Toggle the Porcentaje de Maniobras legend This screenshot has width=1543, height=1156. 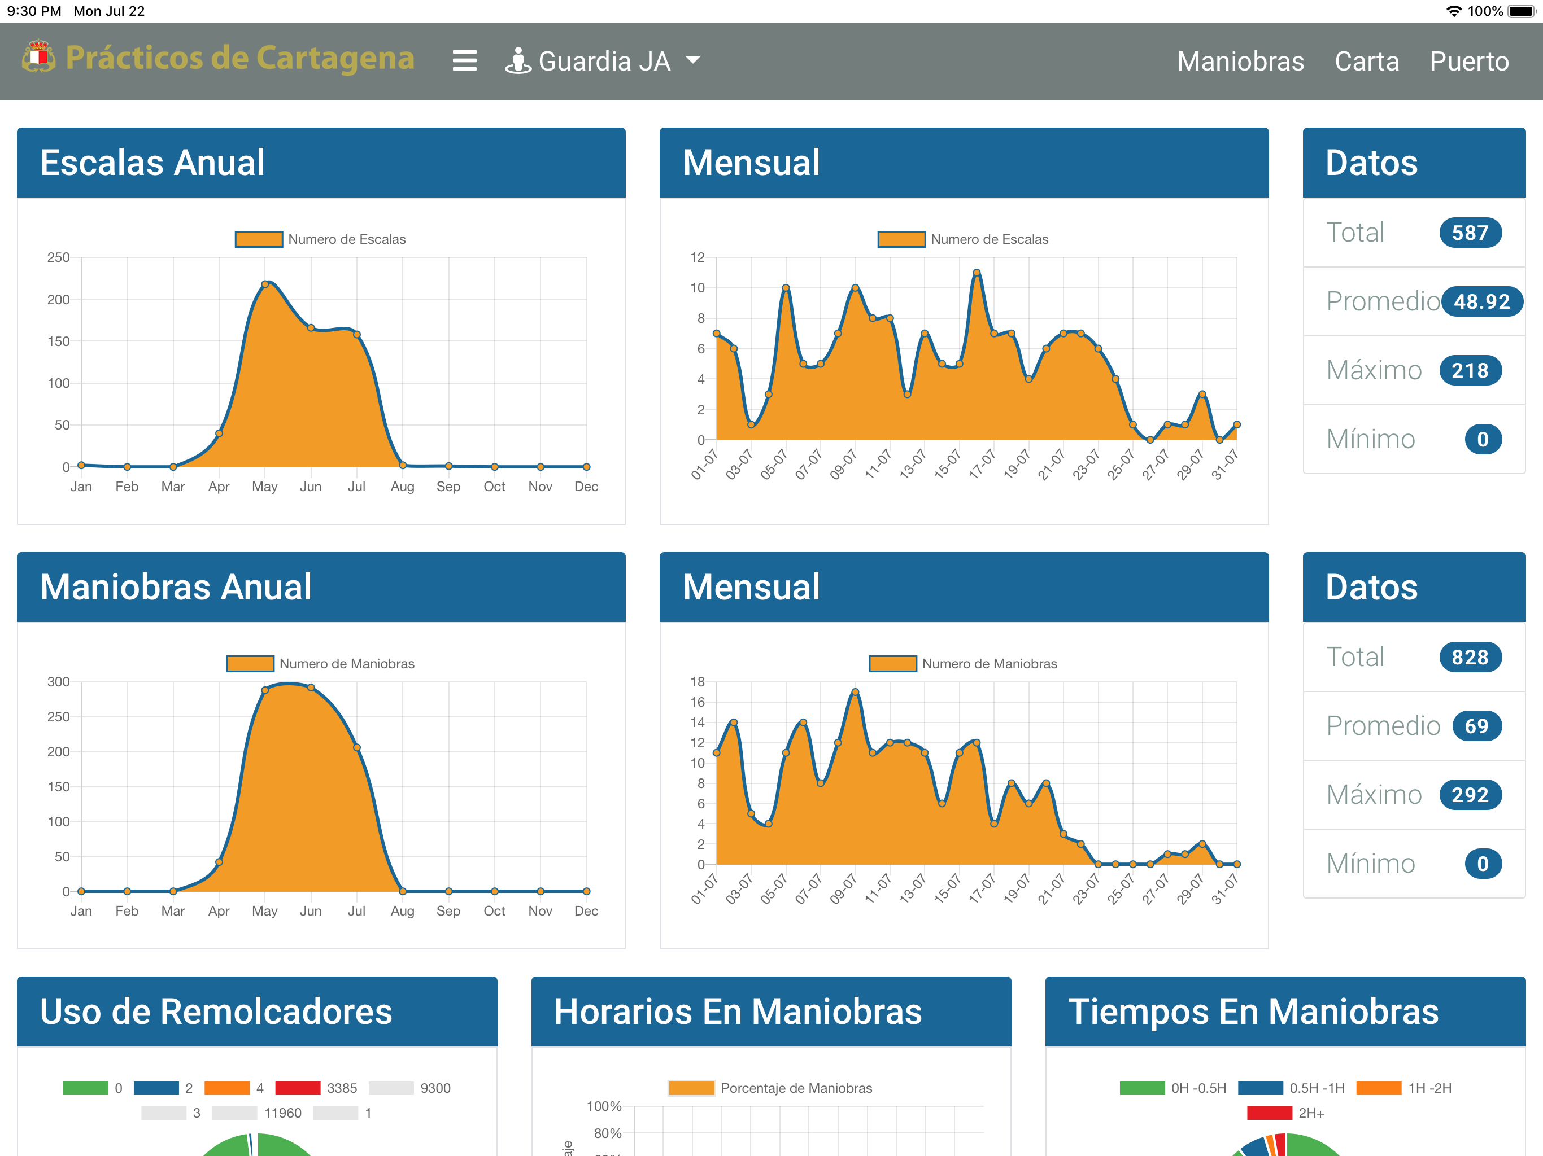point(770,1088)
